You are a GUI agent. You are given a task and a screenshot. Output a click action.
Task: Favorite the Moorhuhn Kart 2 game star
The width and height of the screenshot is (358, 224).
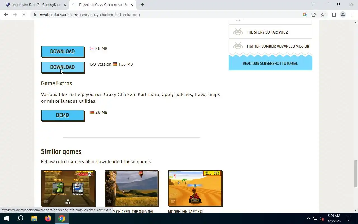click(46, 201)
